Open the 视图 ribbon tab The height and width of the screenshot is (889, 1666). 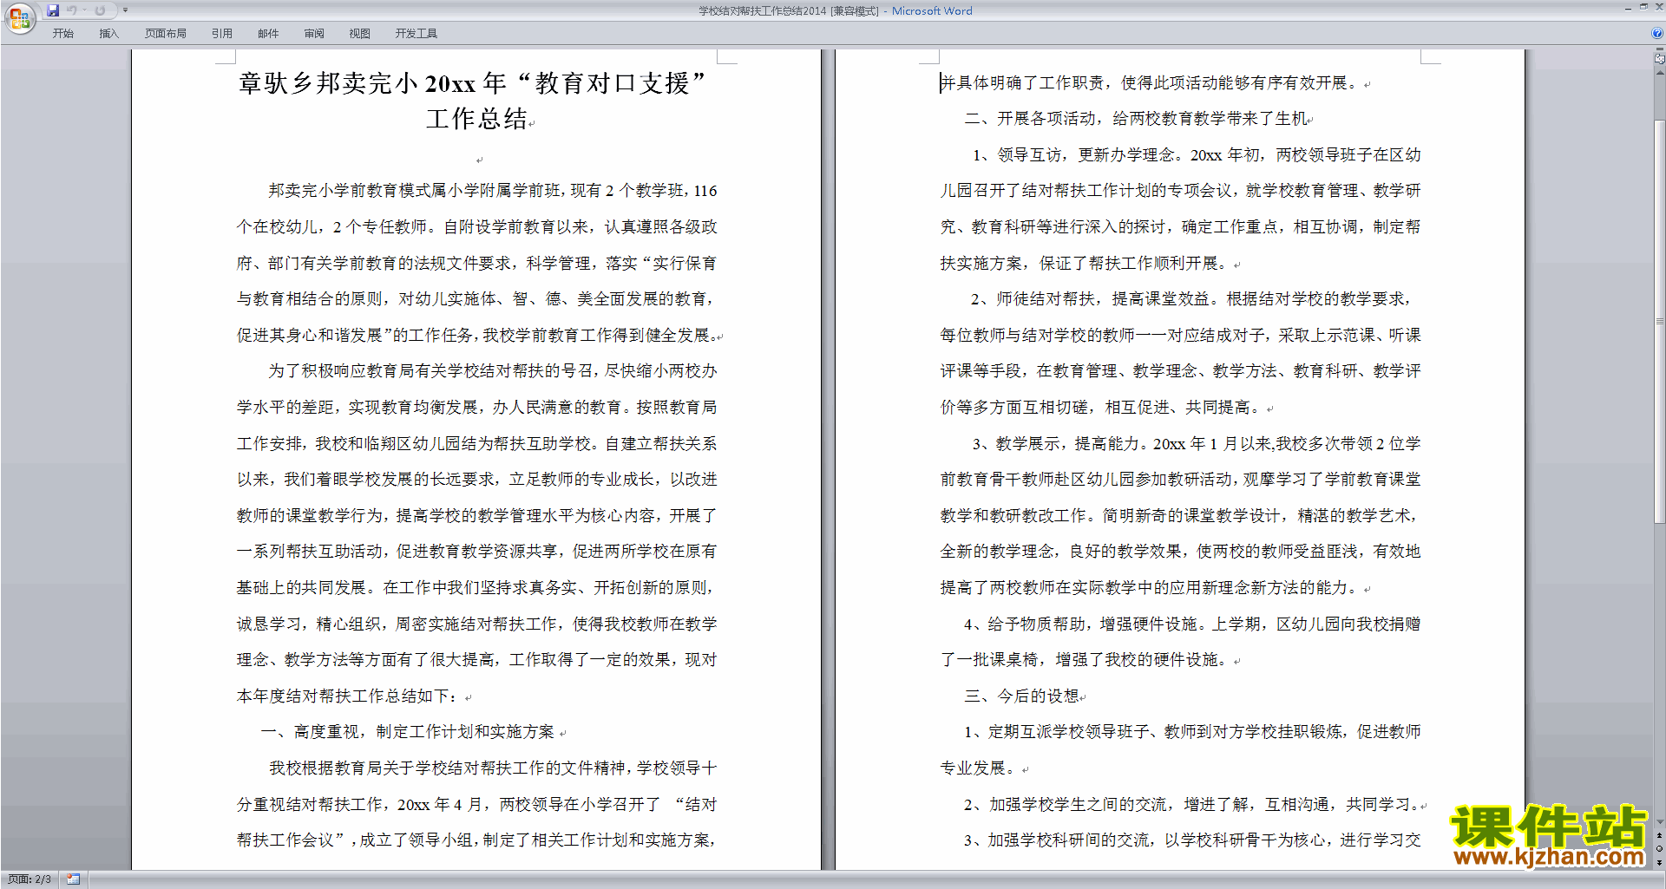[x=360, y=34]
